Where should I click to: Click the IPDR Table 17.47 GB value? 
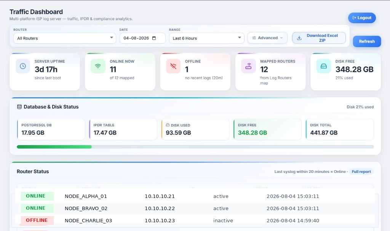105,133
